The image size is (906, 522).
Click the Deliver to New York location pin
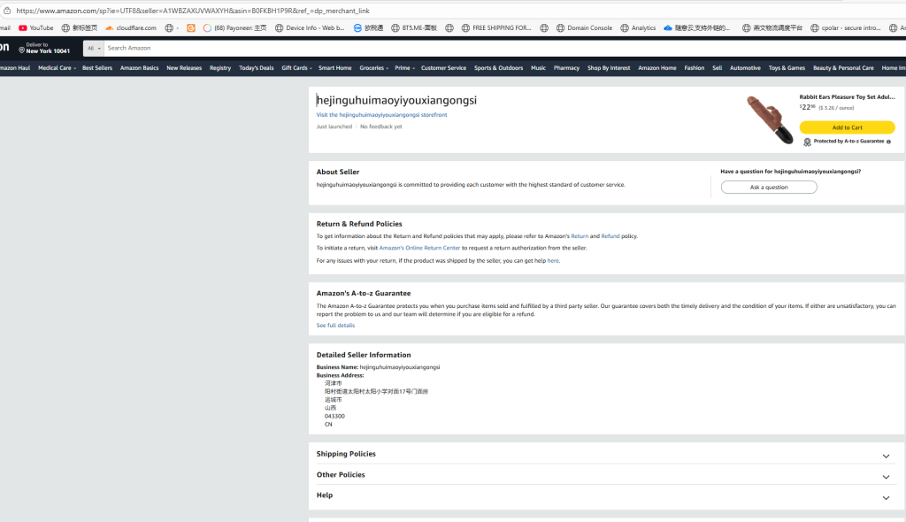[x=21, y=51]
